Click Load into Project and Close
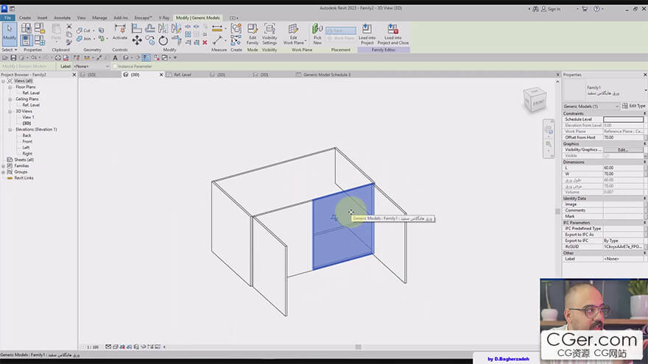648x364 pixels. tap(393, 34)
